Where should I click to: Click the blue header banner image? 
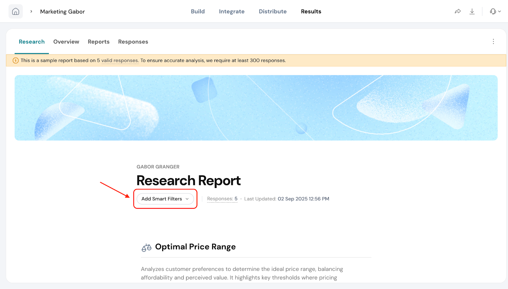[256, 108]
